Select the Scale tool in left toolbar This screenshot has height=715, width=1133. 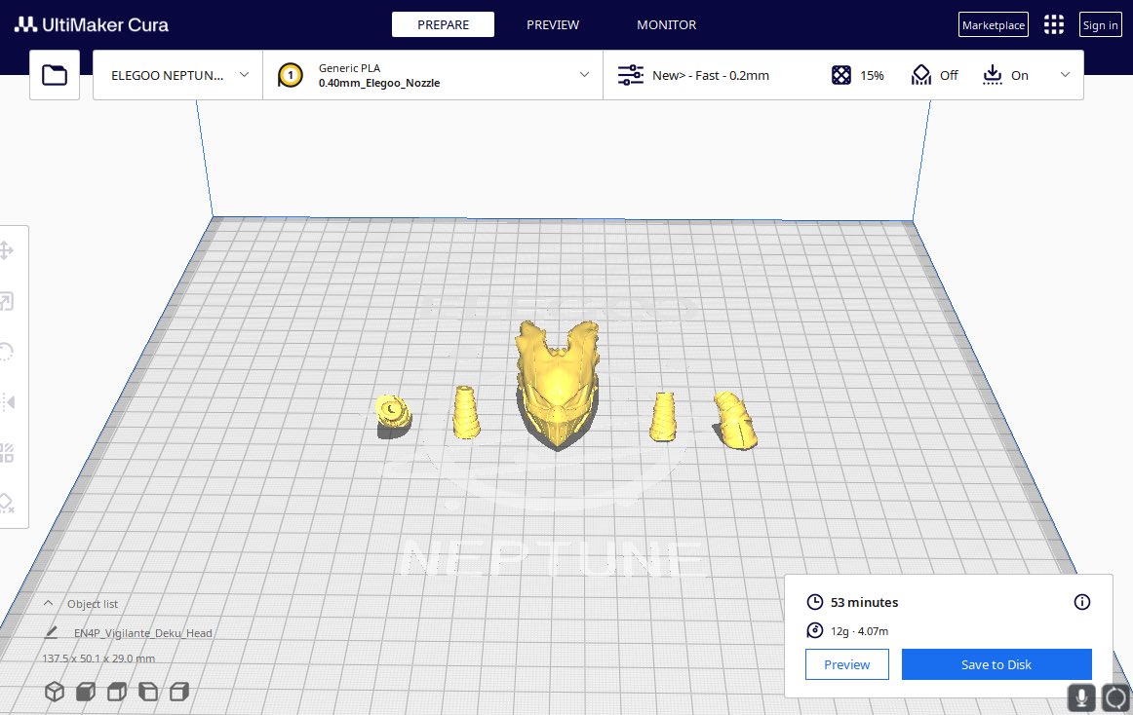(x=6, y=301)
